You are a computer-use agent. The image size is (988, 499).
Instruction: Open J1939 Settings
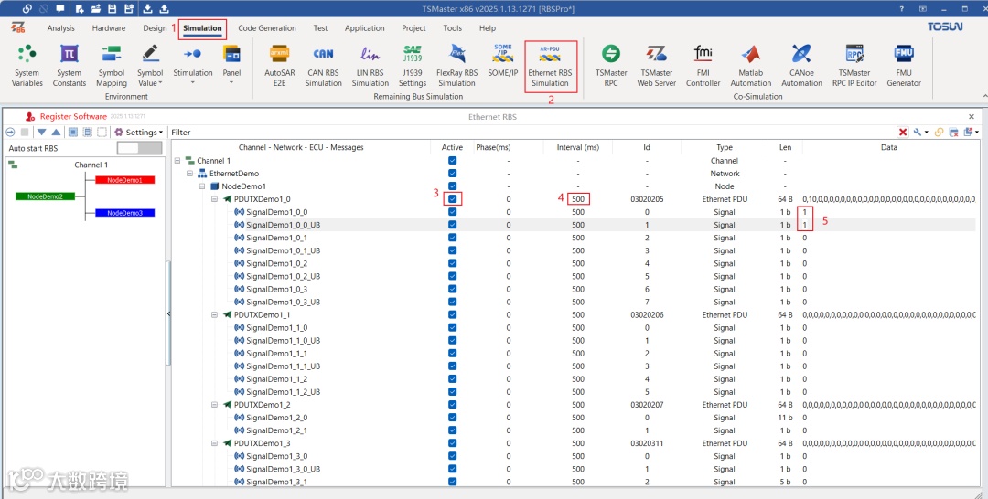[x=413, y=66]
